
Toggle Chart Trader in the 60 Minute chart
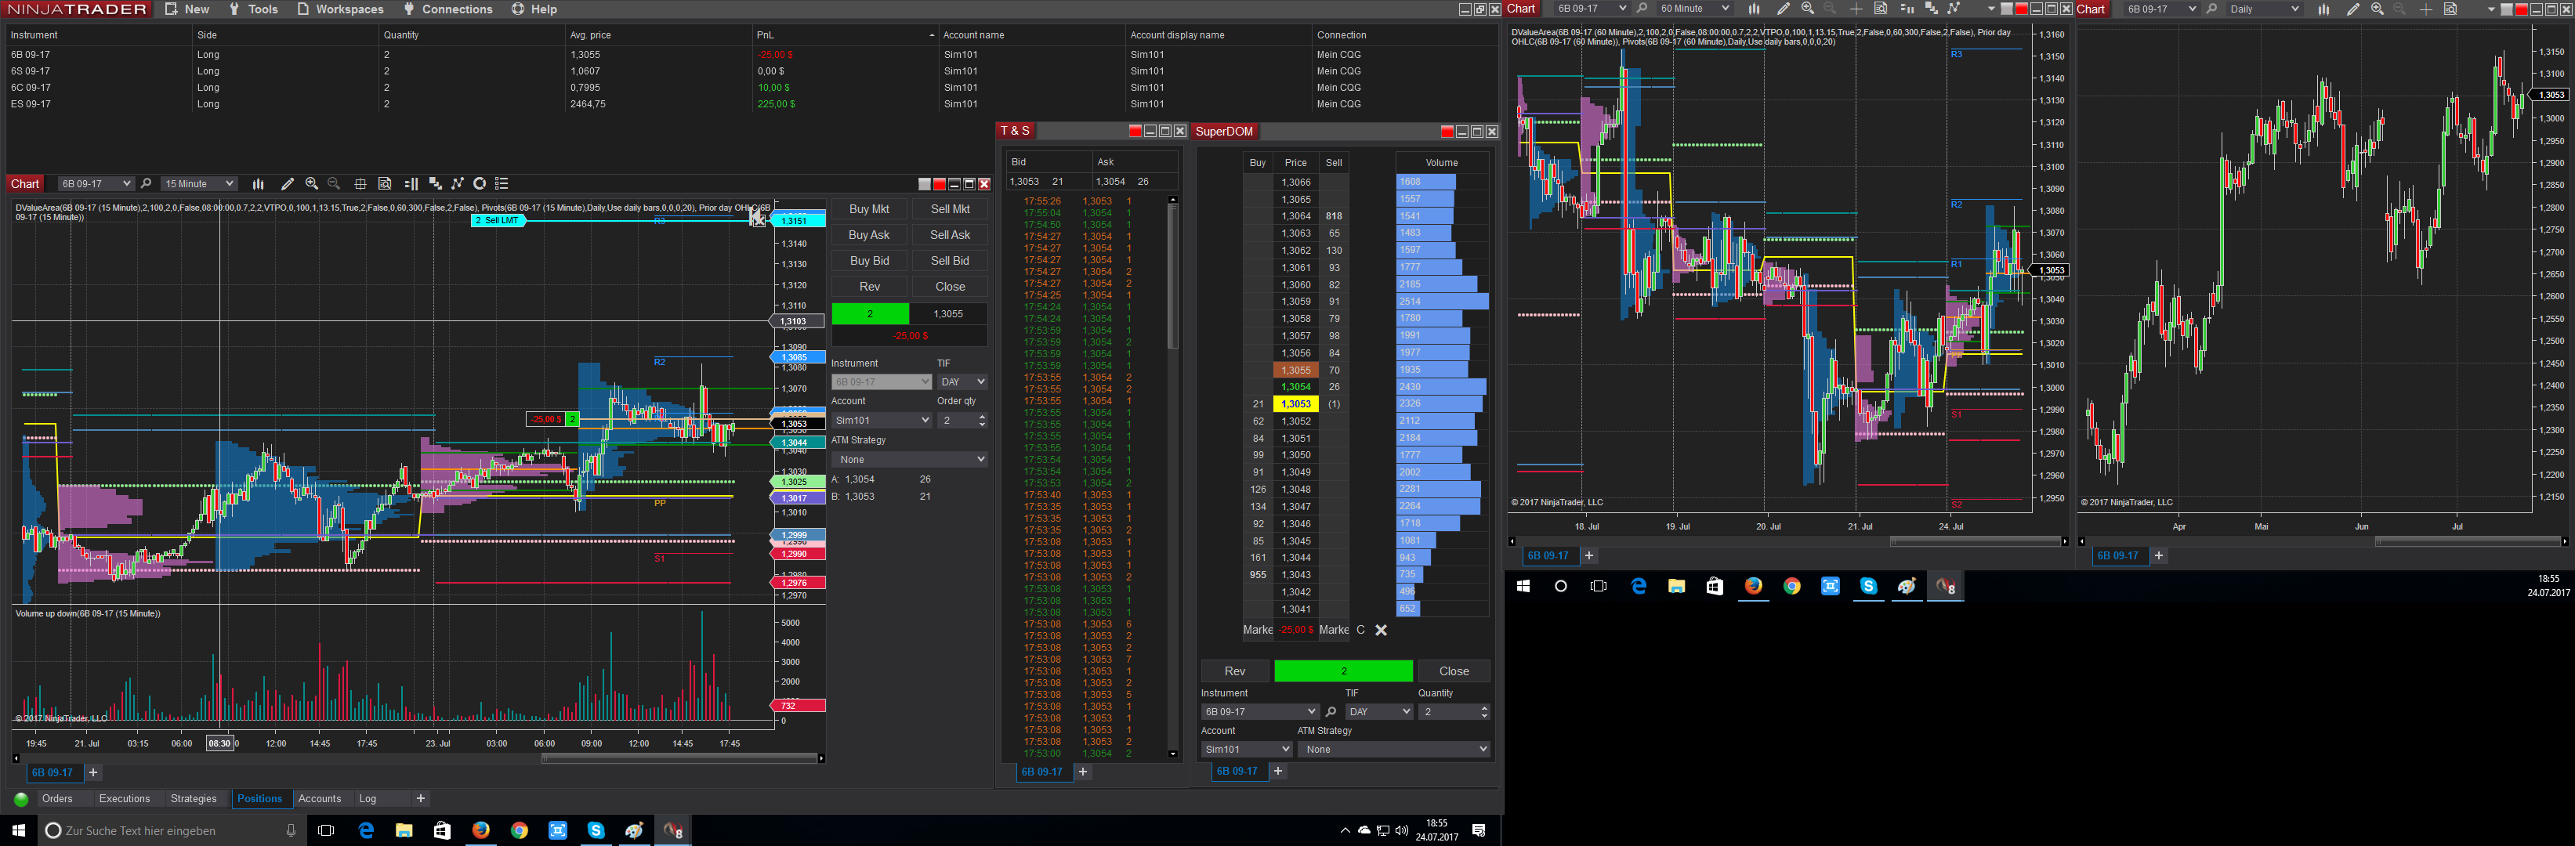pos(1907,9)
